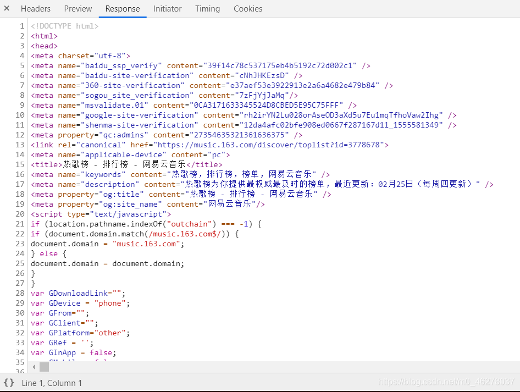This screenshot has width=520, height=392.
Task: Click the var GFrom line
Action: [60, 313]
